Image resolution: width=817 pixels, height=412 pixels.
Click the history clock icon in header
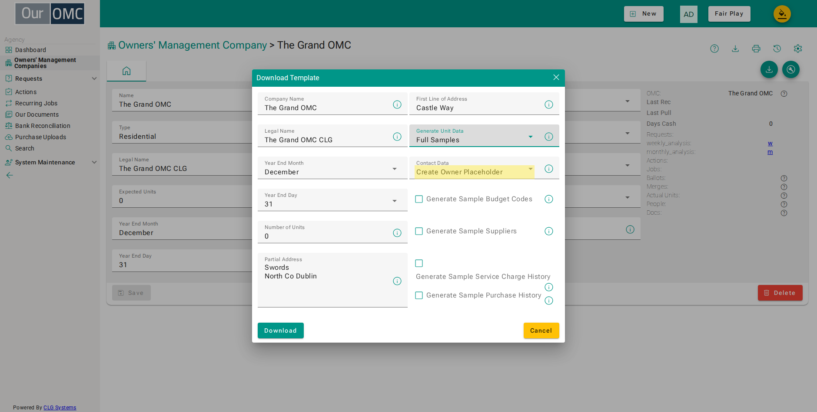777,49
